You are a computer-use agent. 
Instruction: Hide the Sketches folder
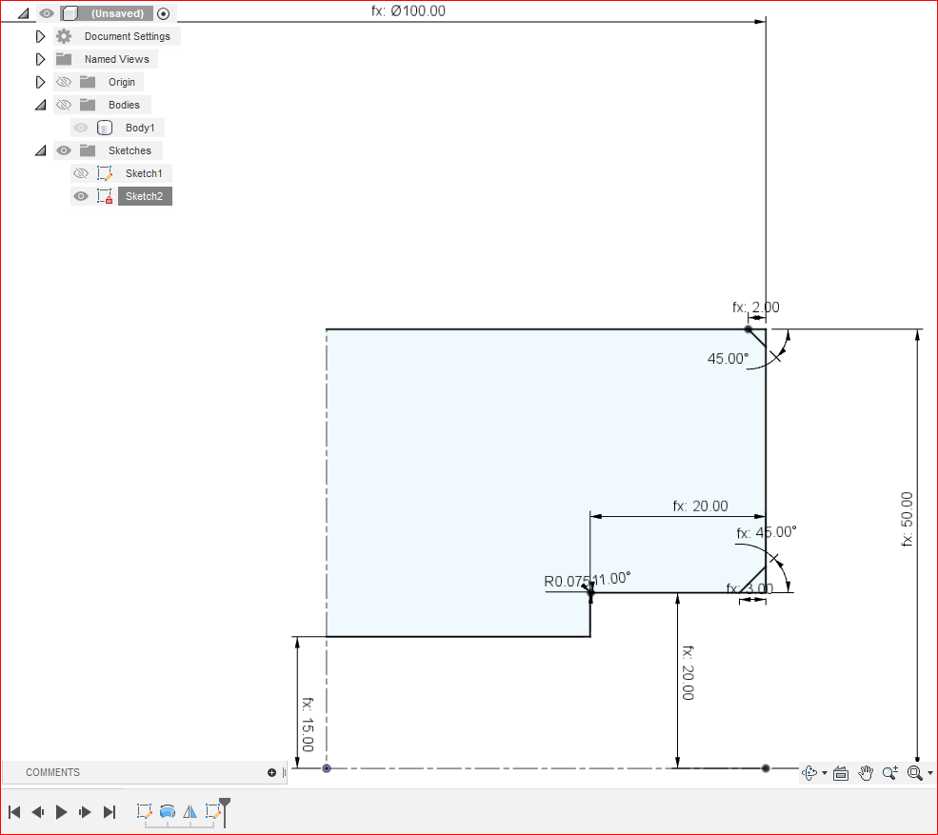63,149
